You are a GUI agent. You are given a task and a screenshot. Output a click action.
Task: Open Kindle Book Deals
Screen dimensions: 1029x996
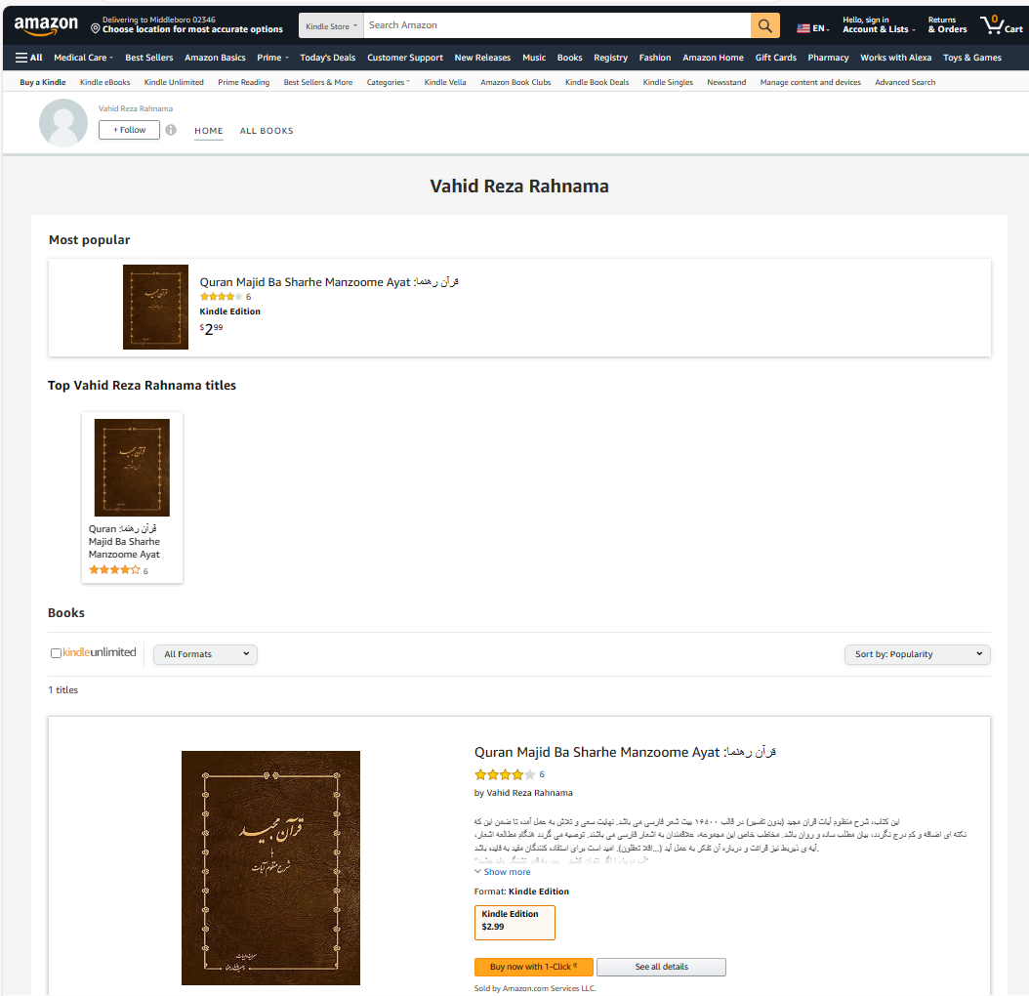pos(597,82)
